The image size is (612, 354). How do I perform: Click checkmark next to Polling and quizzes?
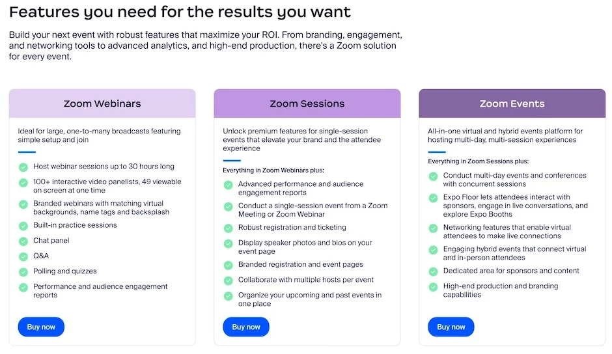(x=23, y=272)
